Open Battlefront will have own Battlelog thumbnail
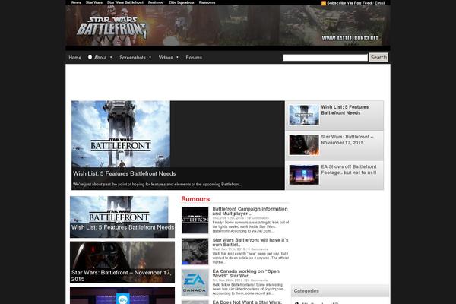Image resolution: width=456 pixels, height=304 pixels. (195, 252)
